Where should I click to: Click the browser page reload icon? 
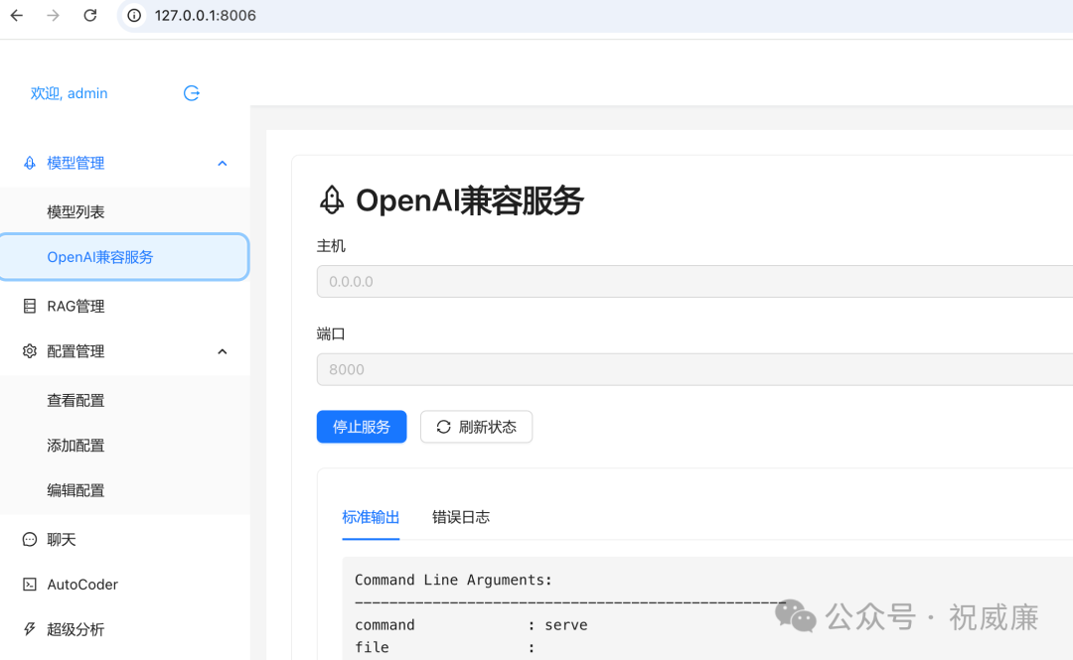click(89, 15)
